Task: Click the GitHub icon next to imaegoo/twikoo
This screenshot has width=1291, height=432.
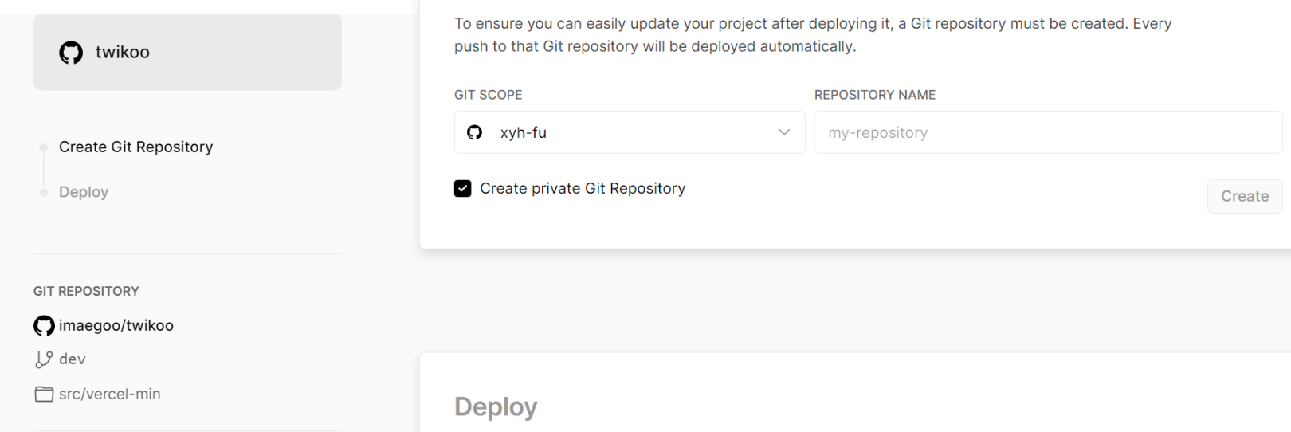Action: pos(44,325)
